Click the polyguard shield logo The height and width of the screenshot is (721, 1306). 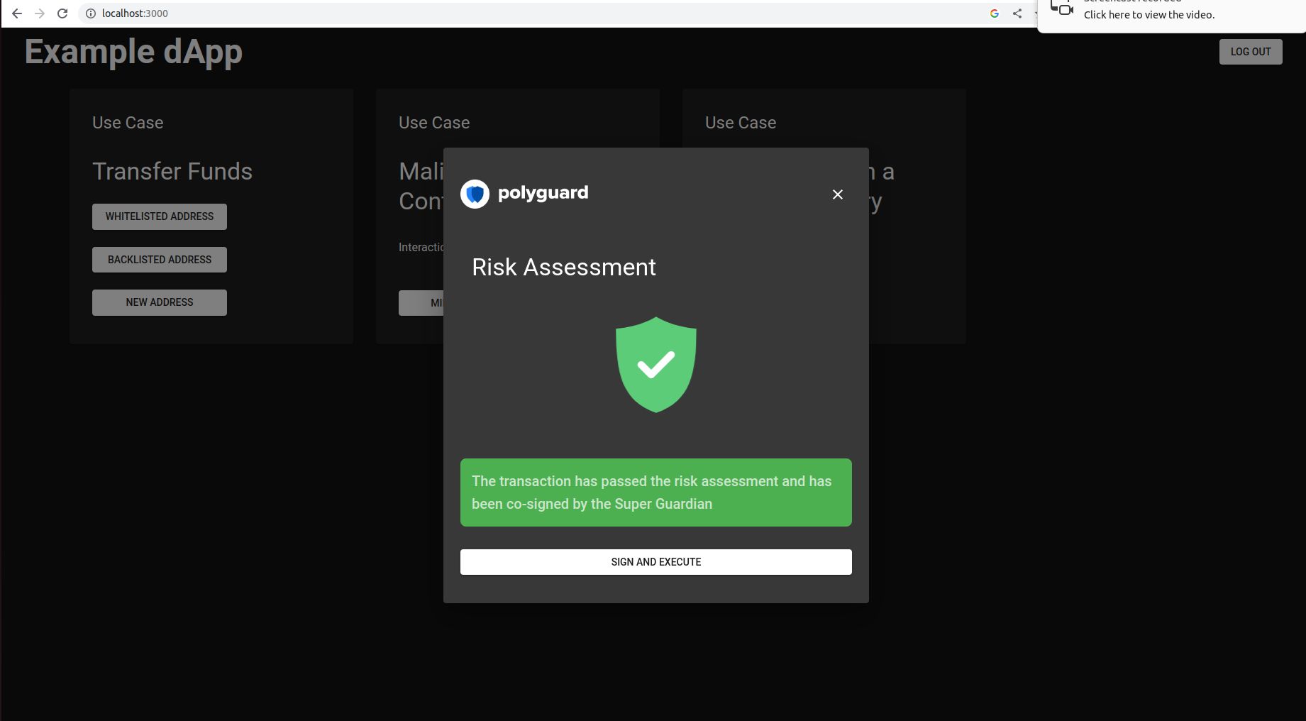point(475,194)
